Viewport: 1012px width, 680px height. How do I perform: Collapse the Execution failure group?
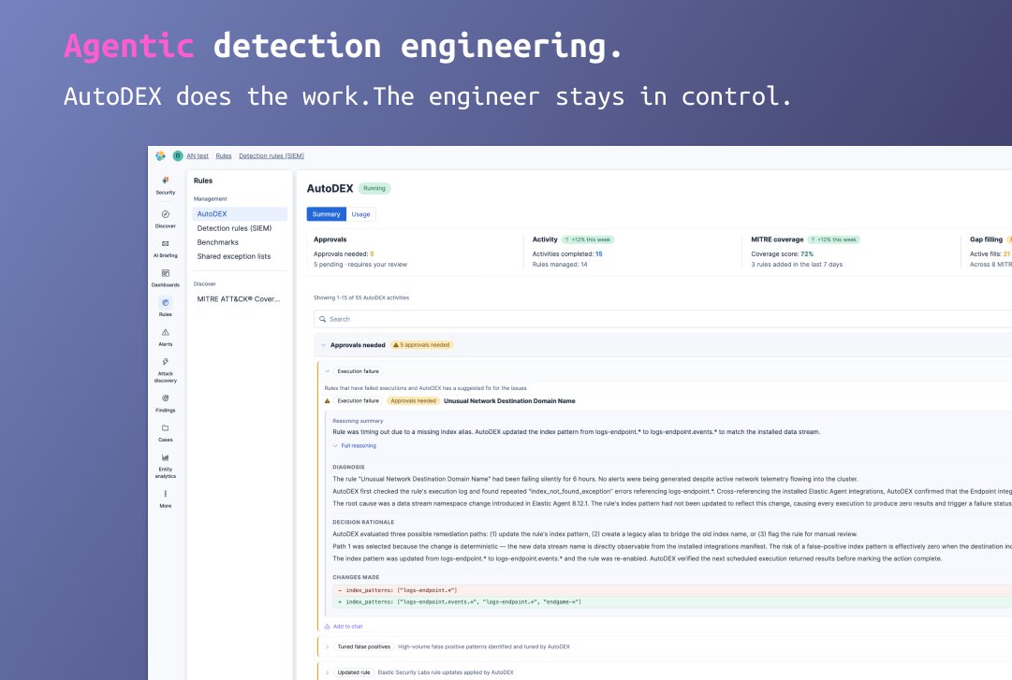(x=328, y=371)
